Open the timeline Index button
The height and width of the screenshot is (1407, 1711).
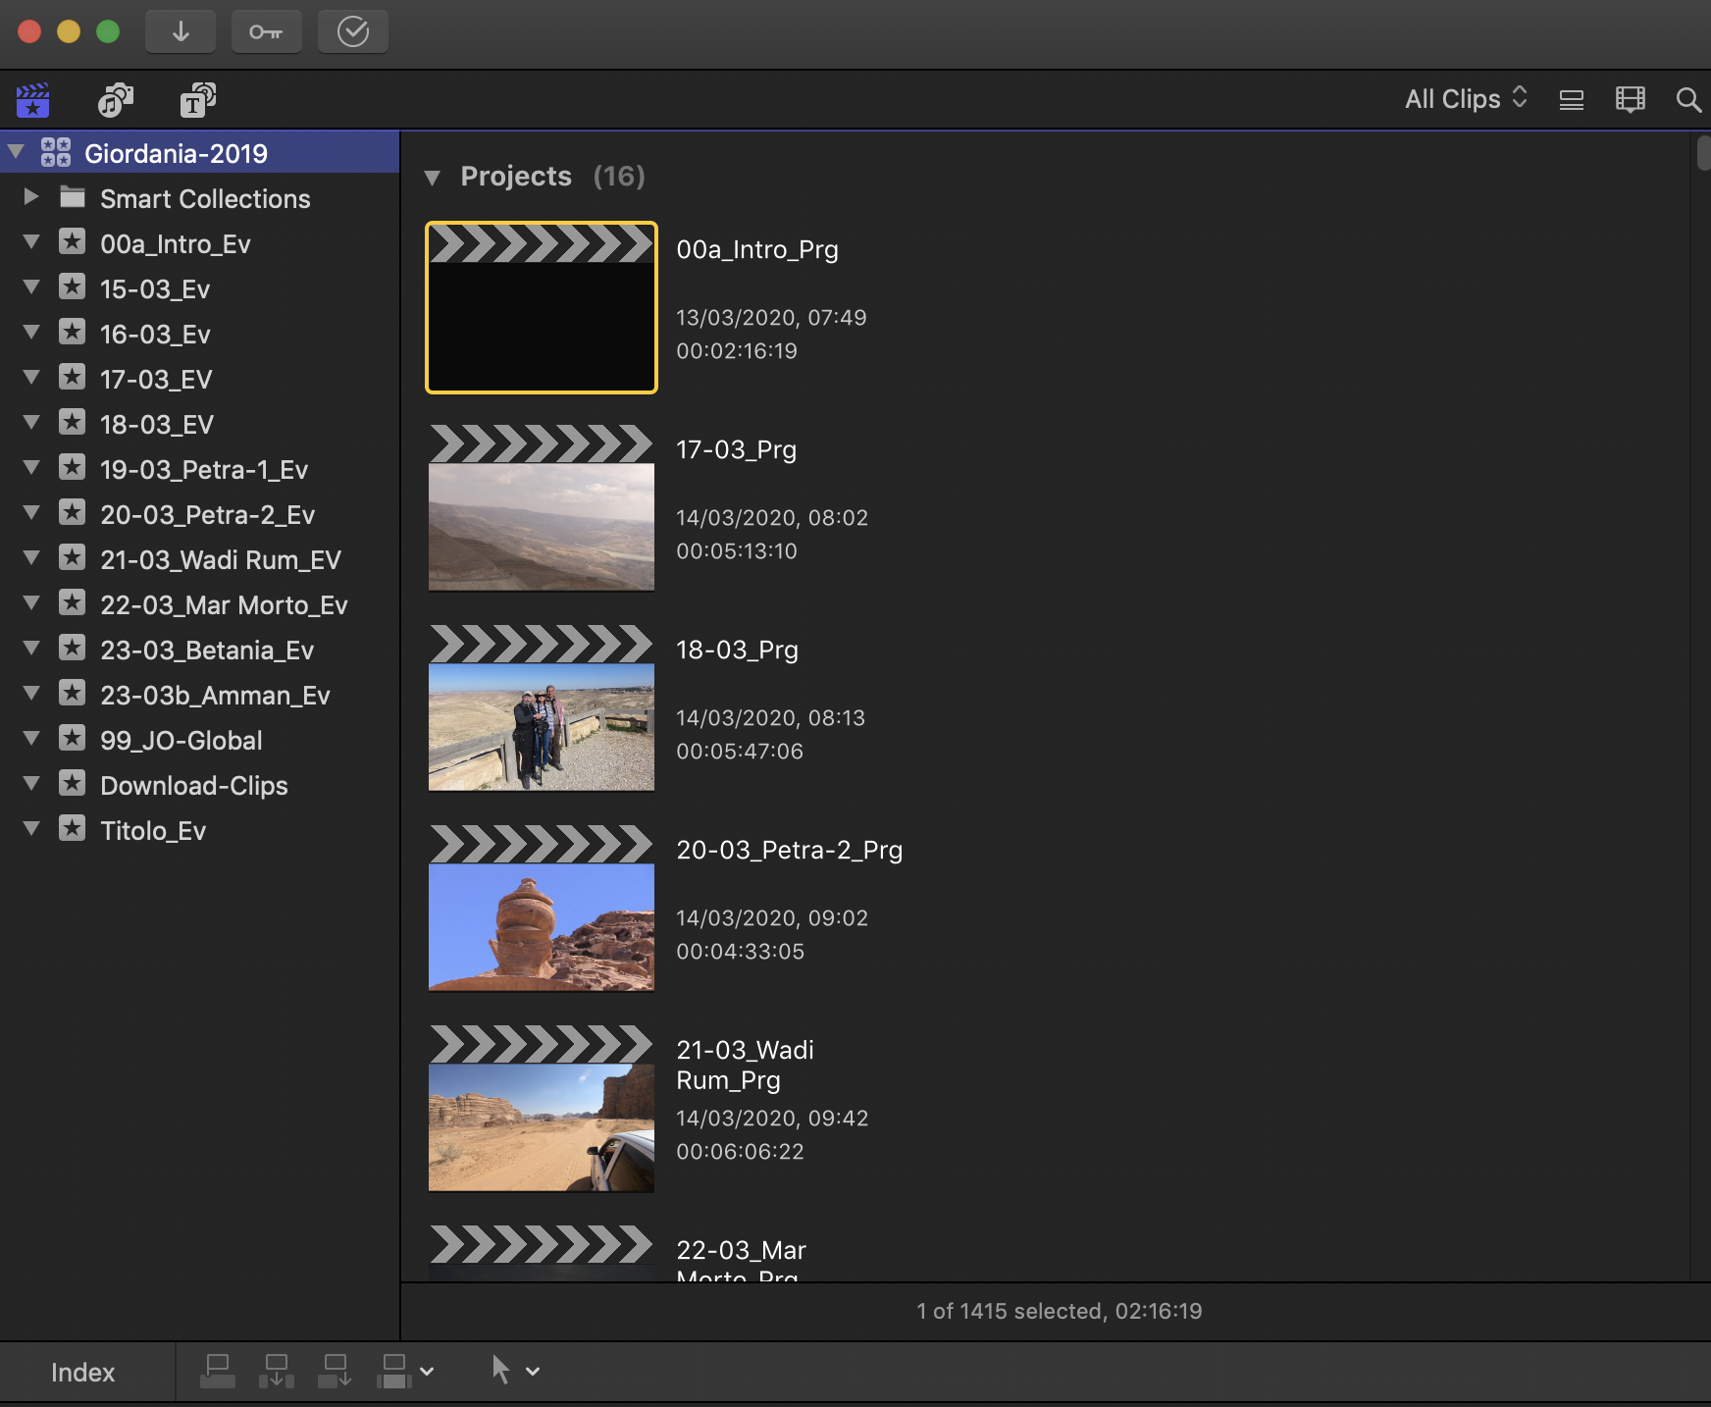[82, 1372]
